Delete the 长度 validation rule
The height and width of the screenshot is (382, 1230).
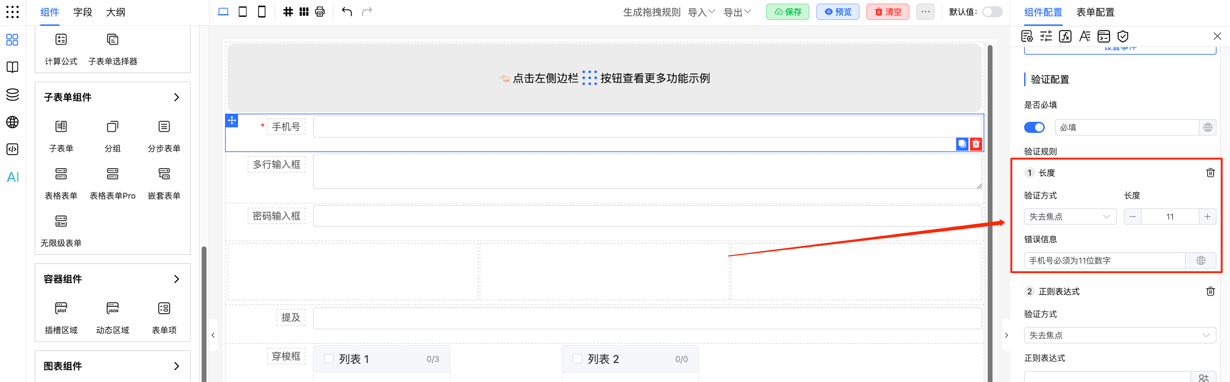[1210, 173]
